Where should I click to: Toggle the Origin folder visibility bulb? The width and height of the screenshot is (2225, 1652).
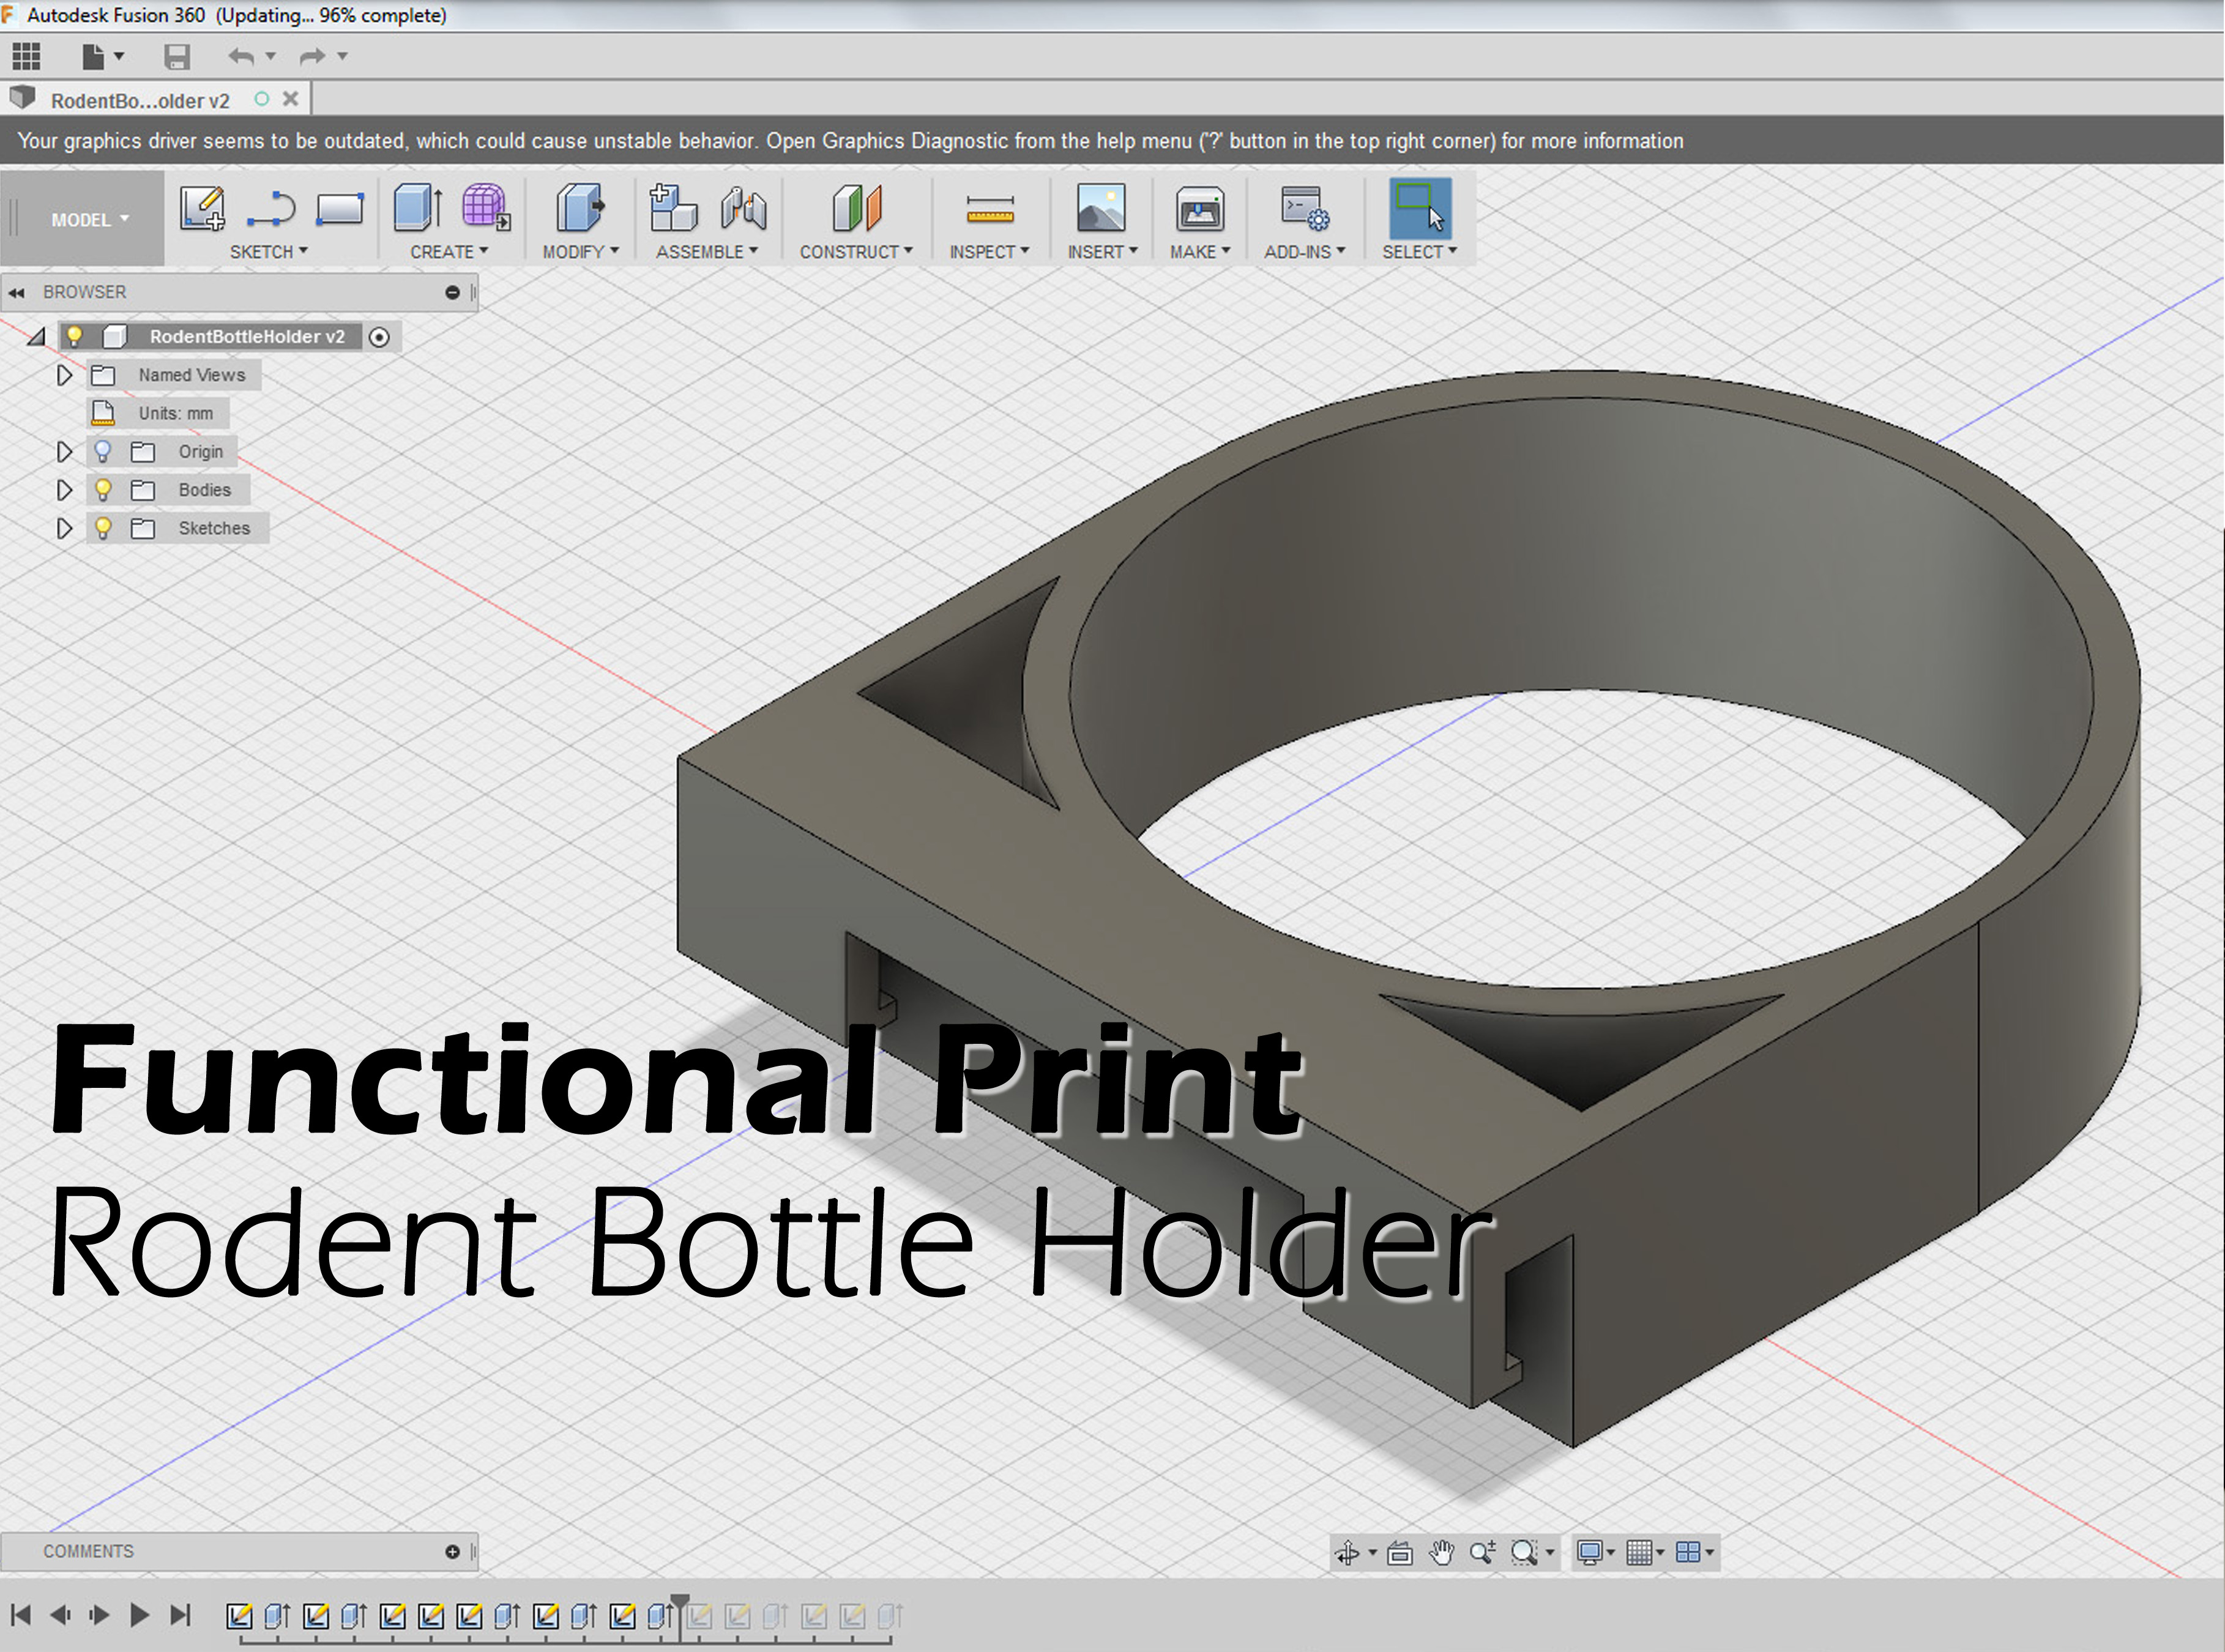[x=102, y=451]
